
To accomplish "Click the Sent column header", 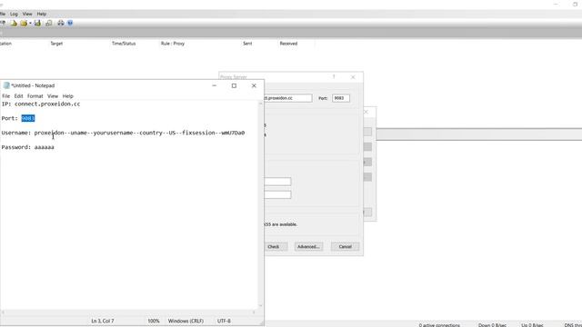I will coord(247,44).
